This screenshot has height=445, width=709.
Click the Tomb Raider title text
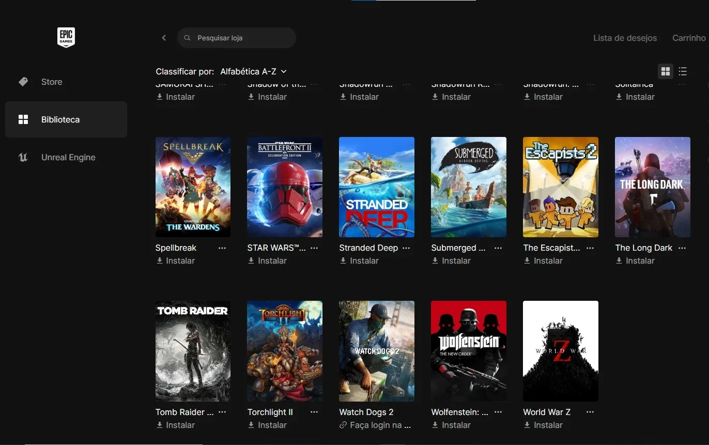184,412
